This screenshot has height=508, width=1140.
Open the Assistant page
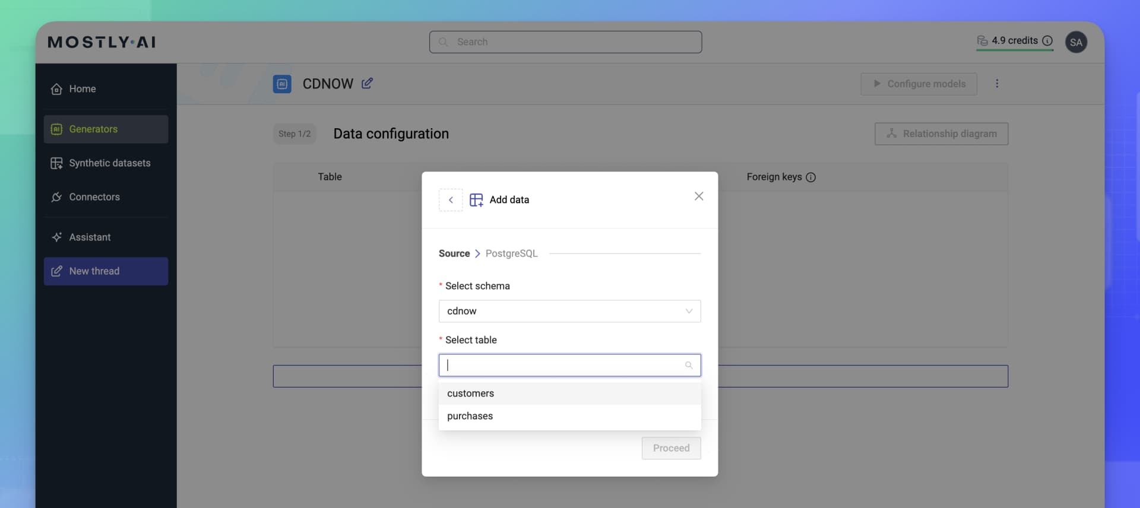click(x=106, y=237)
